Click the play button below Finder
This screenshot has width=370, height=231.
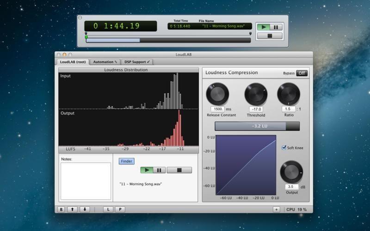tap(147, 170)
